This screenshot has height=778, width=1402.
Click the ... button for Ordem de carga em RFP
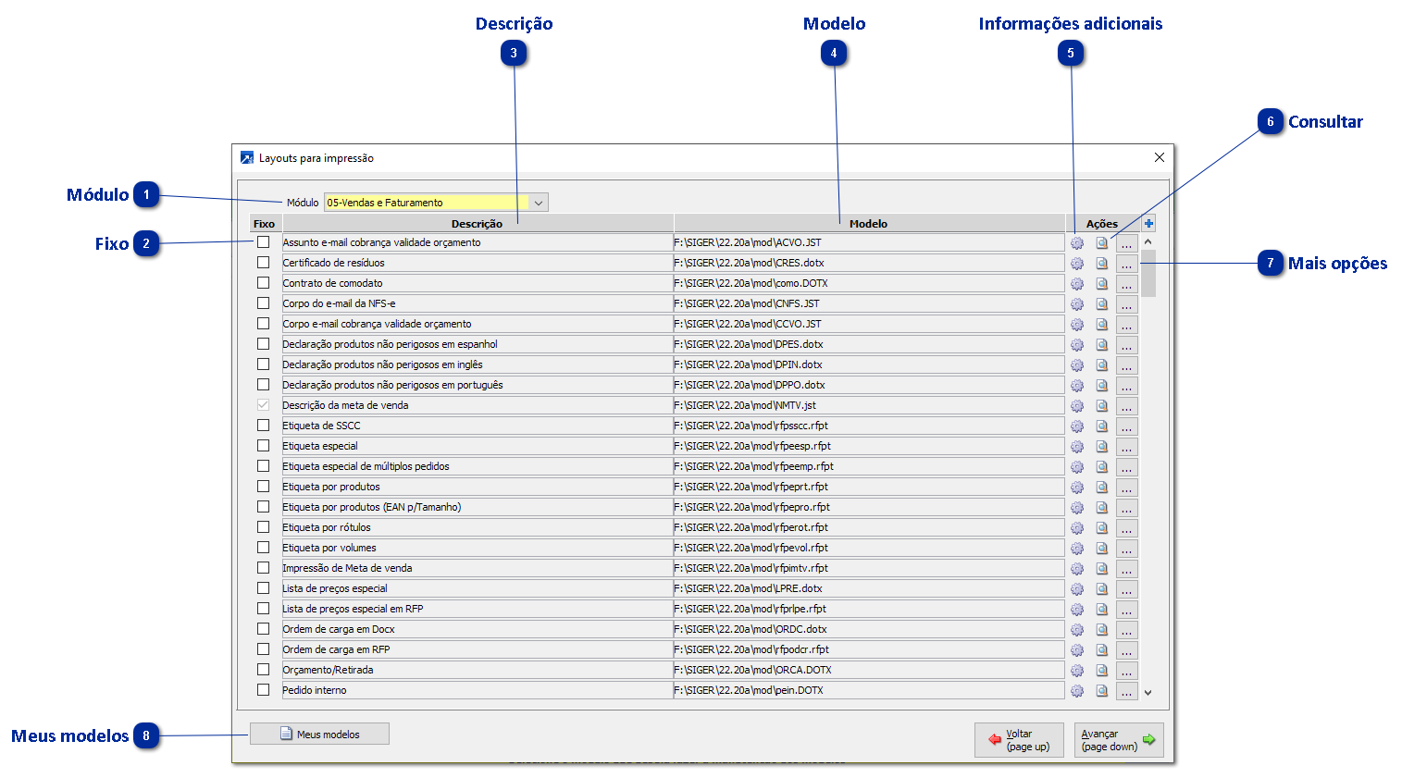tap(1126, 650)
